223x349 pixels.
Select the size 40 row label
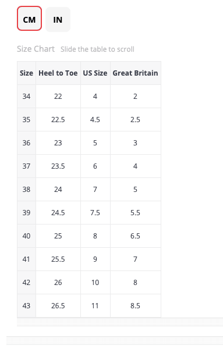pos(26,236)
